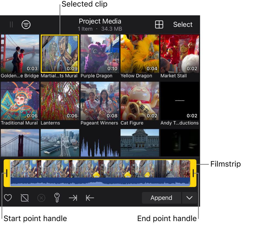Viewport: 255px width, 226px height.
Task: Mark the selected clip as a favorite
Action: click(x=8, y=198)
